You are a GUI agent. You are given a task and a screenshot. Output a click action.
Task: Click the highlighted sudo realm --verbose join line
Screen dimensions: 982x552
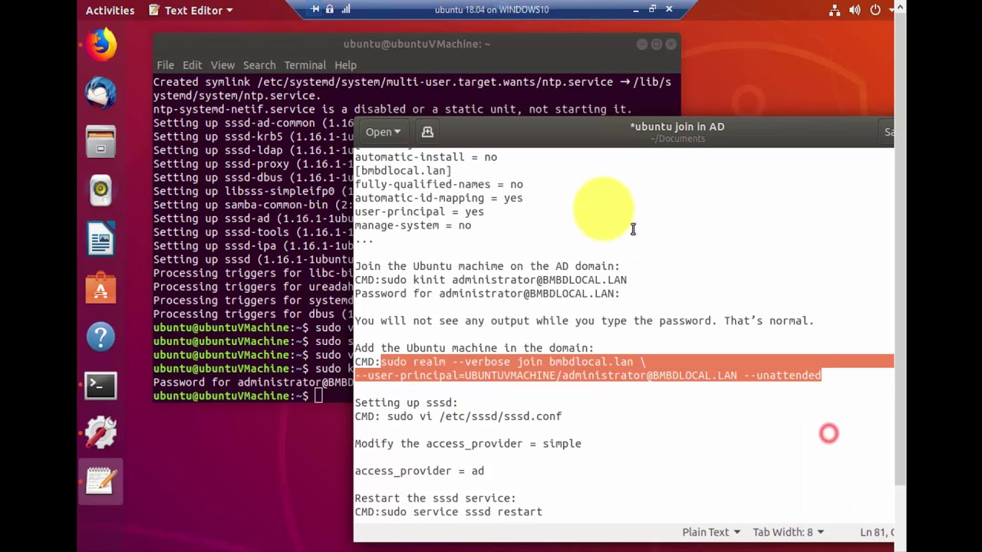tap(513, 362)
